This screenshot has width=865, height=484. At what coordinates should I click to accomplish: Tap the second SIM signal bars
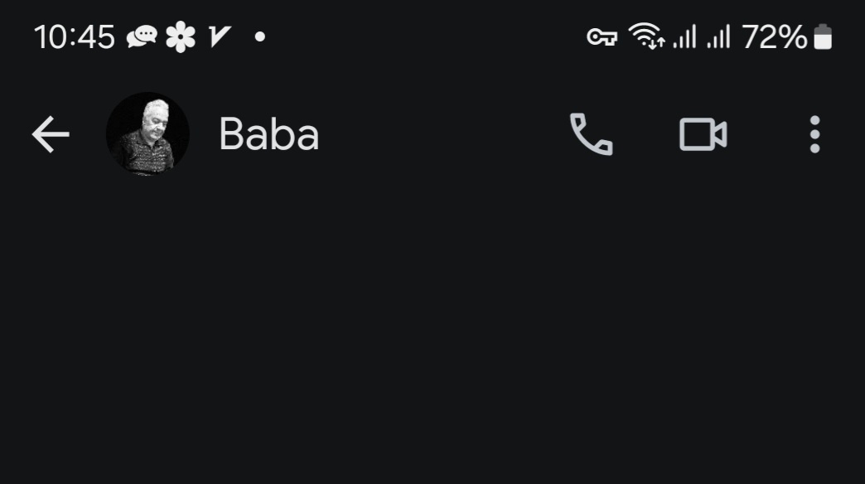pos(719,37)
